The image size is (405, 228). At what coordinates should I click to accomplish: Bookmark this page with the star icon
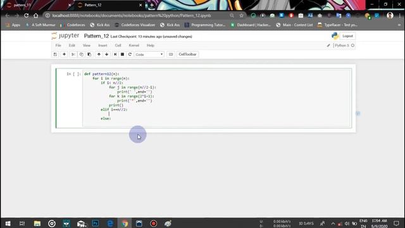click(x=241, y=15)
